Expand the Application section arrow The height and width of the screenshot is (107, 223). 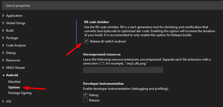pos(3,16)
